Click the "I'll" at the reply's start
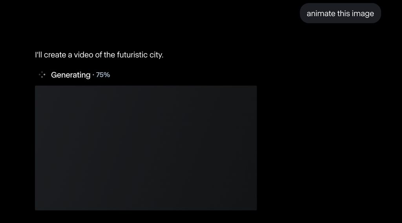Screen dimensions: 402x223 pos(38,55)
